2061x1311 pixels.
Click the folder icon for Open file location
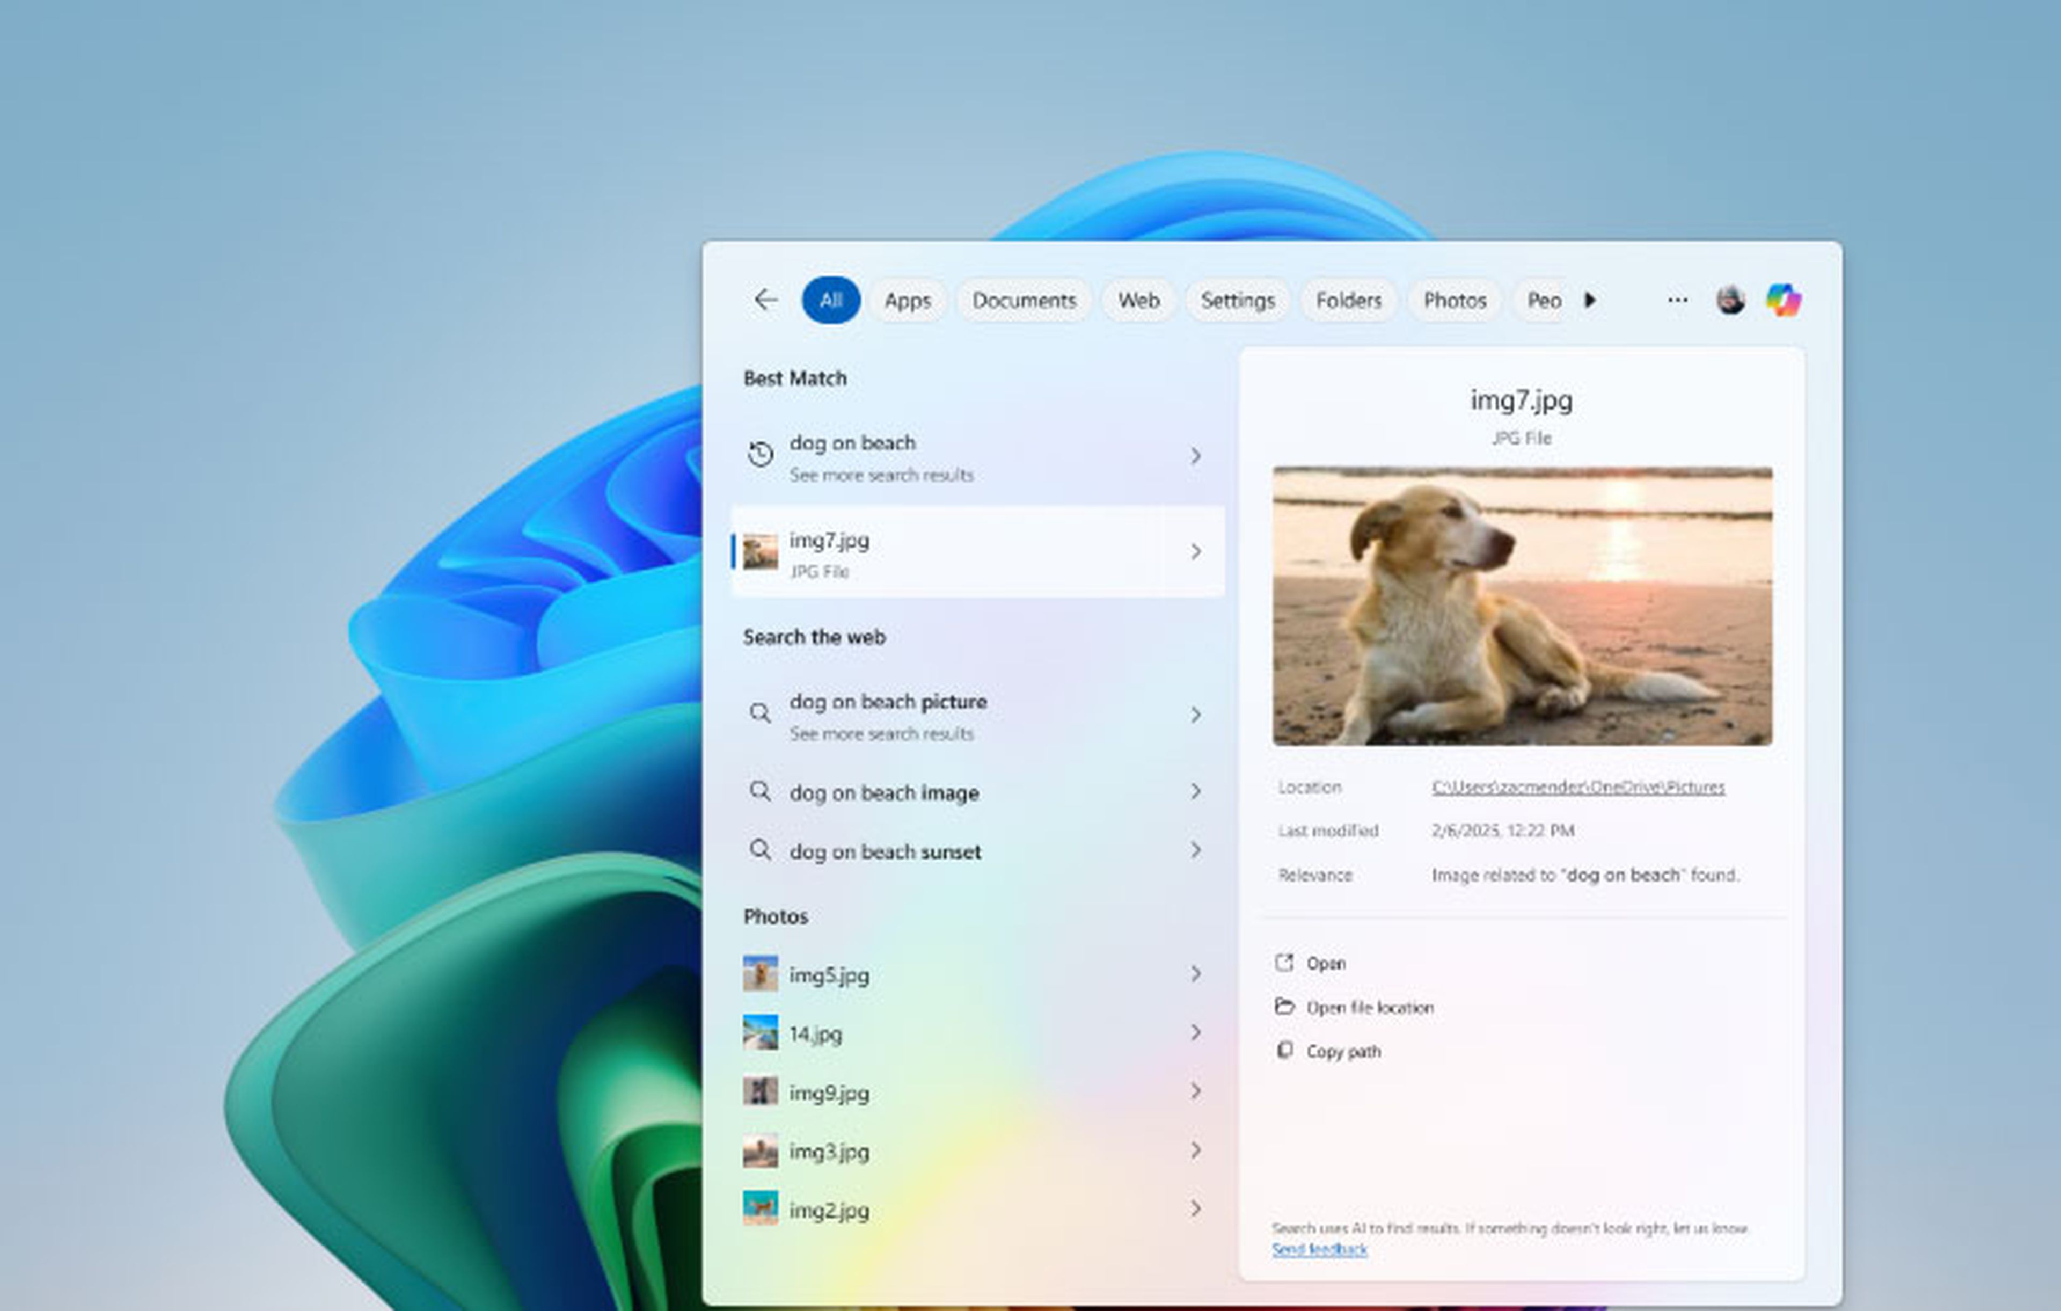coord(1284,1006)
